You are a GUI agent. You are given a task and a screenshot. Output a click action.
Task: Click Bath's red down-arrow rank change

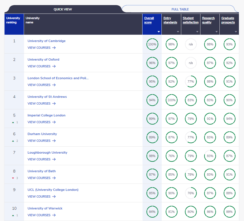click(x=13, y=178)
